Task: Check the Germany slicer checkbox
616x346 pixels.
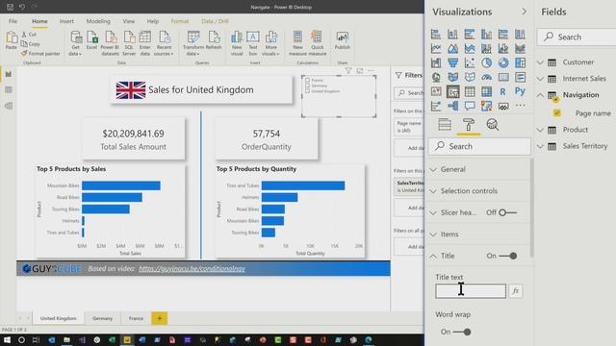Action: pos(308,86)
